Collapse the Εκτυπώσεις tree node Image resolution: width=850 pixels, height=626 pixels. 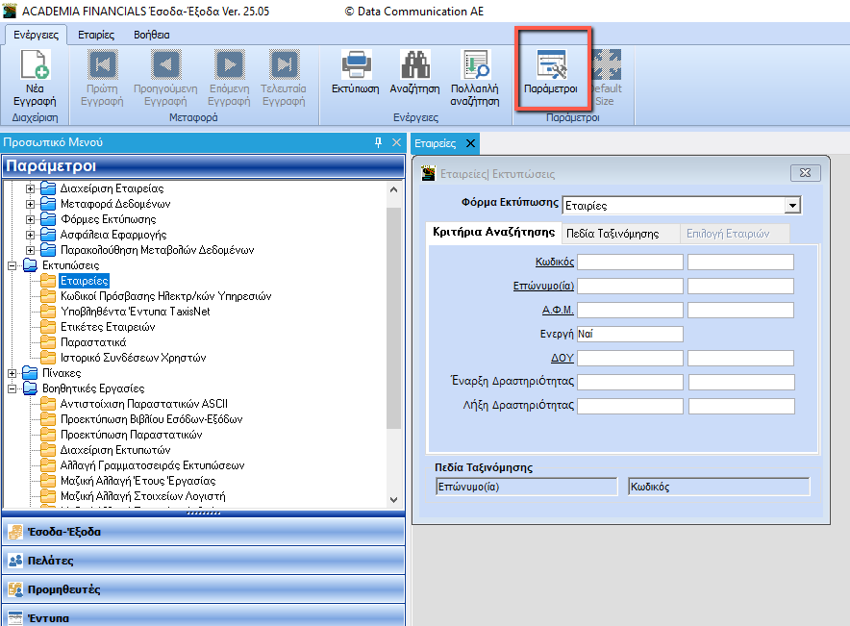[12, 265]
